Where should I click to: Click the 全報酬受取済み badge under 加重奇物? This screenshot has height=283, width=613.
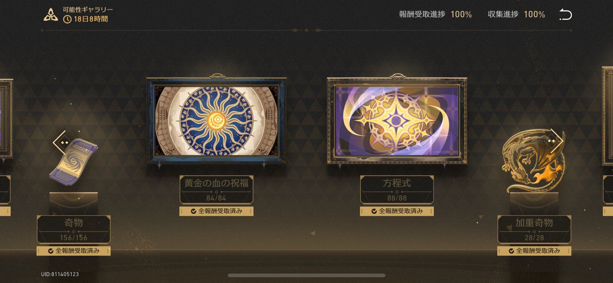pos(534,251)
